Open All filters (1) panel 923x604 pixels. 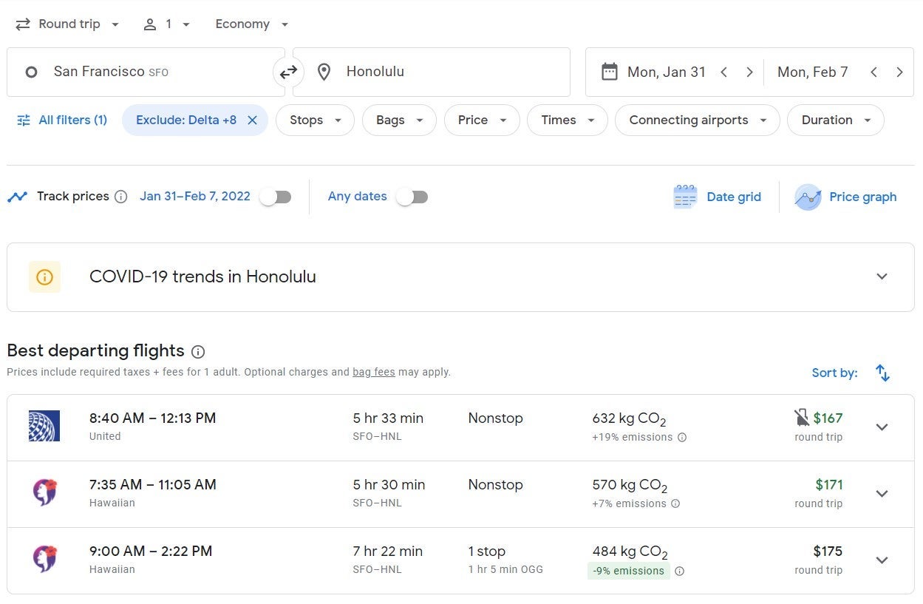point(62,120)
